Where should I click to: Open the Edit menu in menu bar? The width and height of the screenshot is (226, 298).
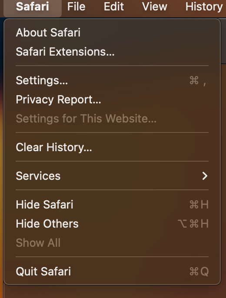[x=114, y=7]
